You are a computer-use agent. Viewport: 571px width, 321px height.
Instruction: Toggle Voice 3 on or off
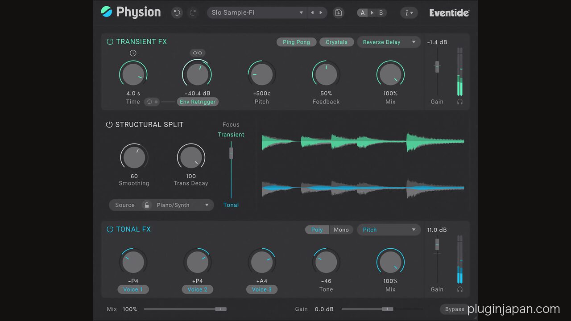[x=262, y=289]
